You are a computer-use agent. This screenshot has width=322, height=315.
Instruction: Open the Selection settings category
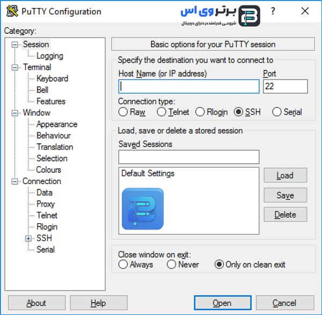[52, 158]
